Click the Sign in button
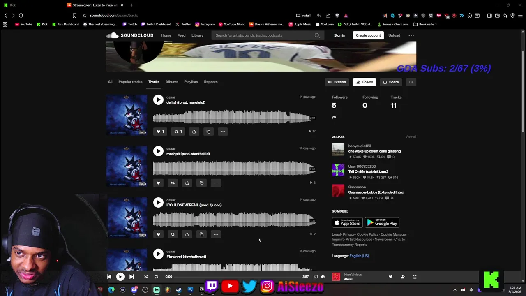Viewport: 526px width, 296px height. [x=339, y=35]
